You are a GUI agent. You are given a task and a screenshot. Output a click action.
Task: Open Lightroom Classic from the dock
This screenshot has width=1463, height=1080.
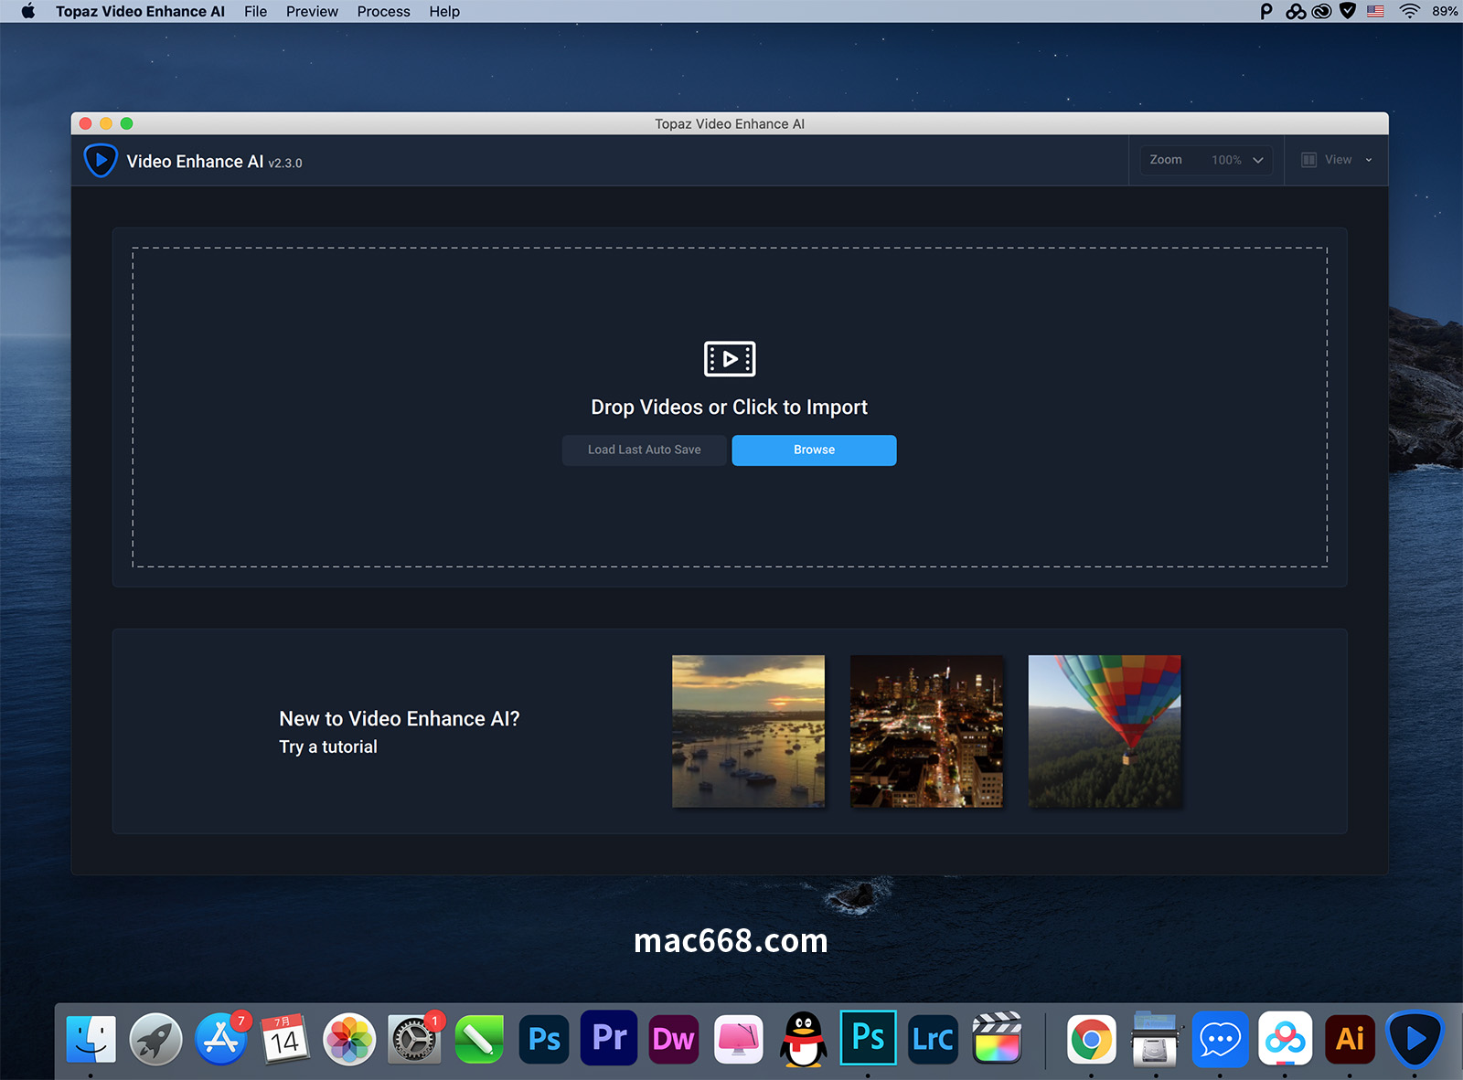(933, 1039)
